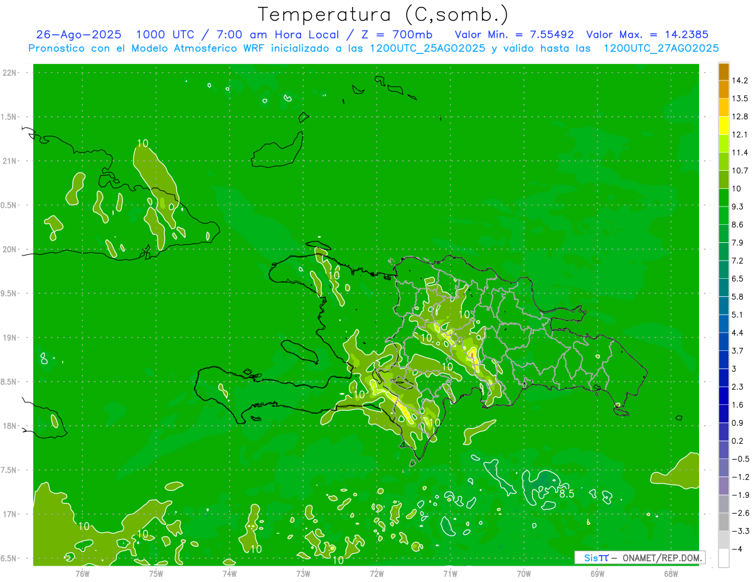Click the '5.1' value on the color legend
The image size is (753, 582).
pos(738,315)
